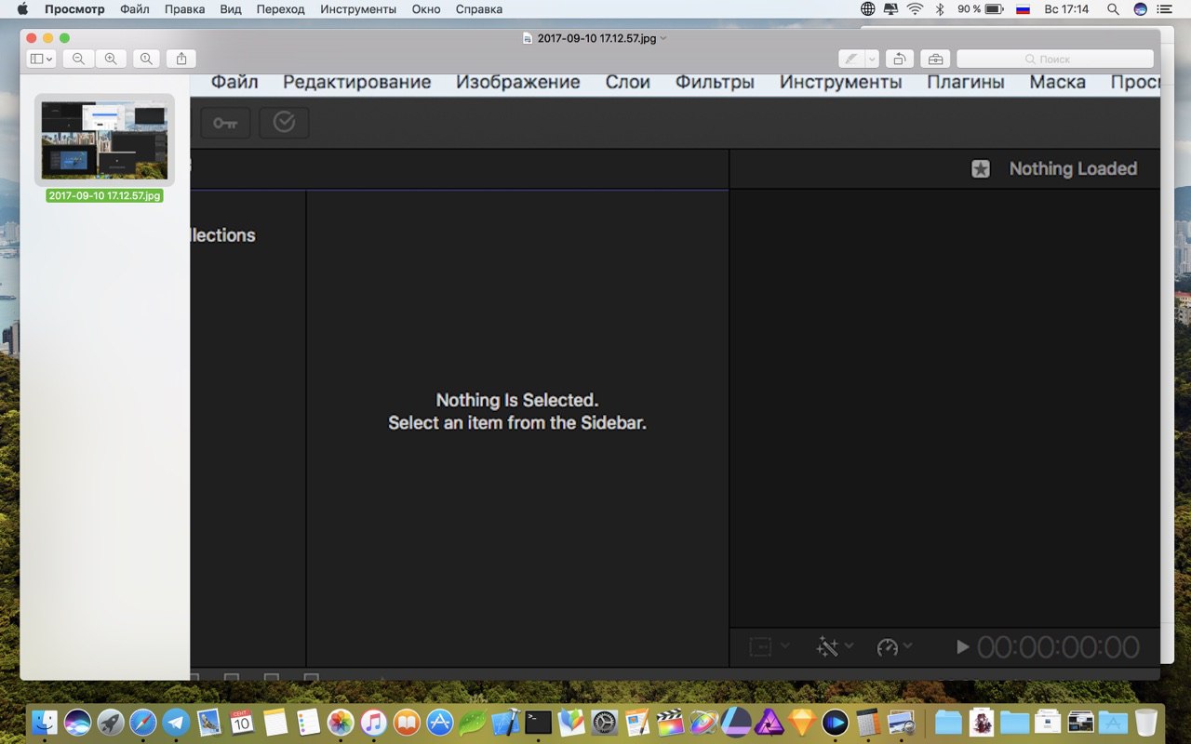The width and height of the screenshot is (1191, 744).
Task: Click the zoom out magnifier button
Action: pos(78,59)
